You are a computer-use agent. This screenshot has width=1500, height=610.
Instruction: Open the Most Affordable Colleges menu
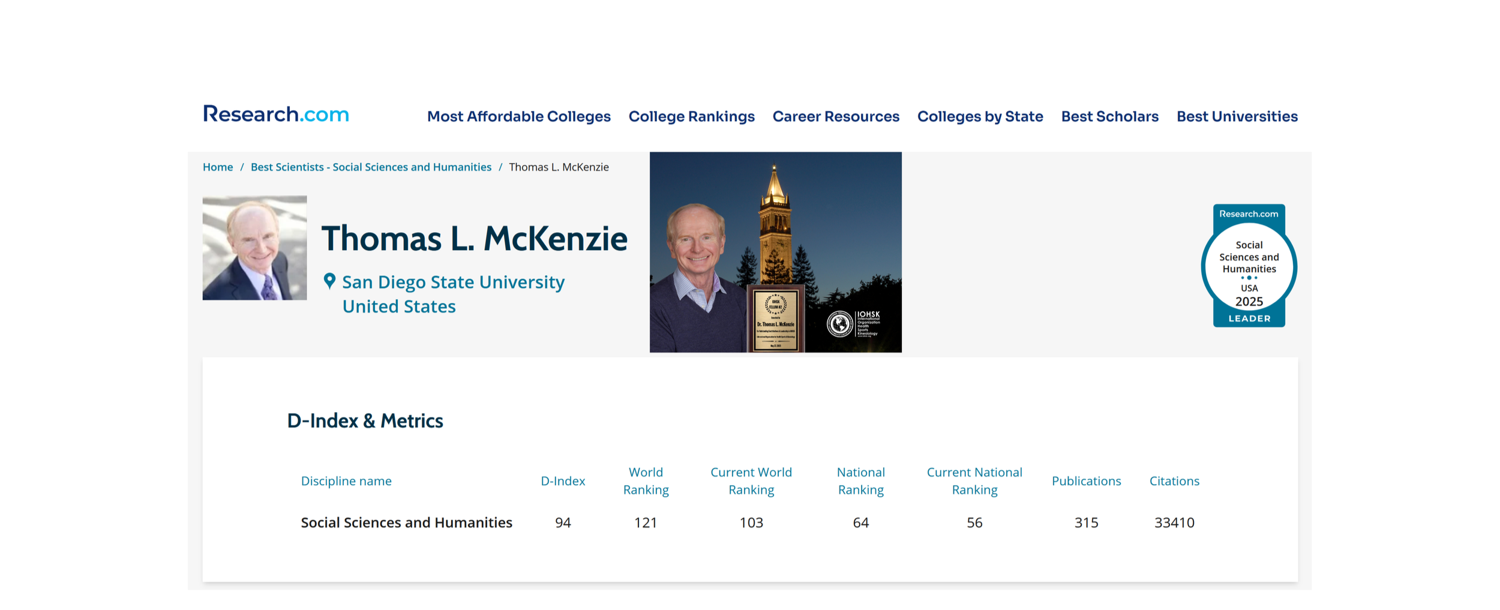point(518,116)
